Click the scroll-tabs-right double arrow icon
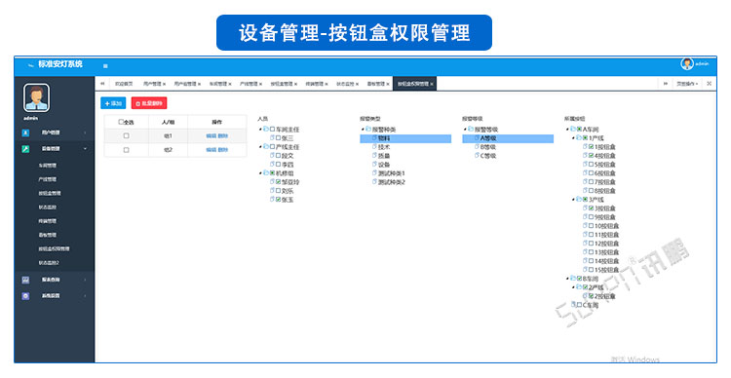The image size is (731, 378). [666, 84]
